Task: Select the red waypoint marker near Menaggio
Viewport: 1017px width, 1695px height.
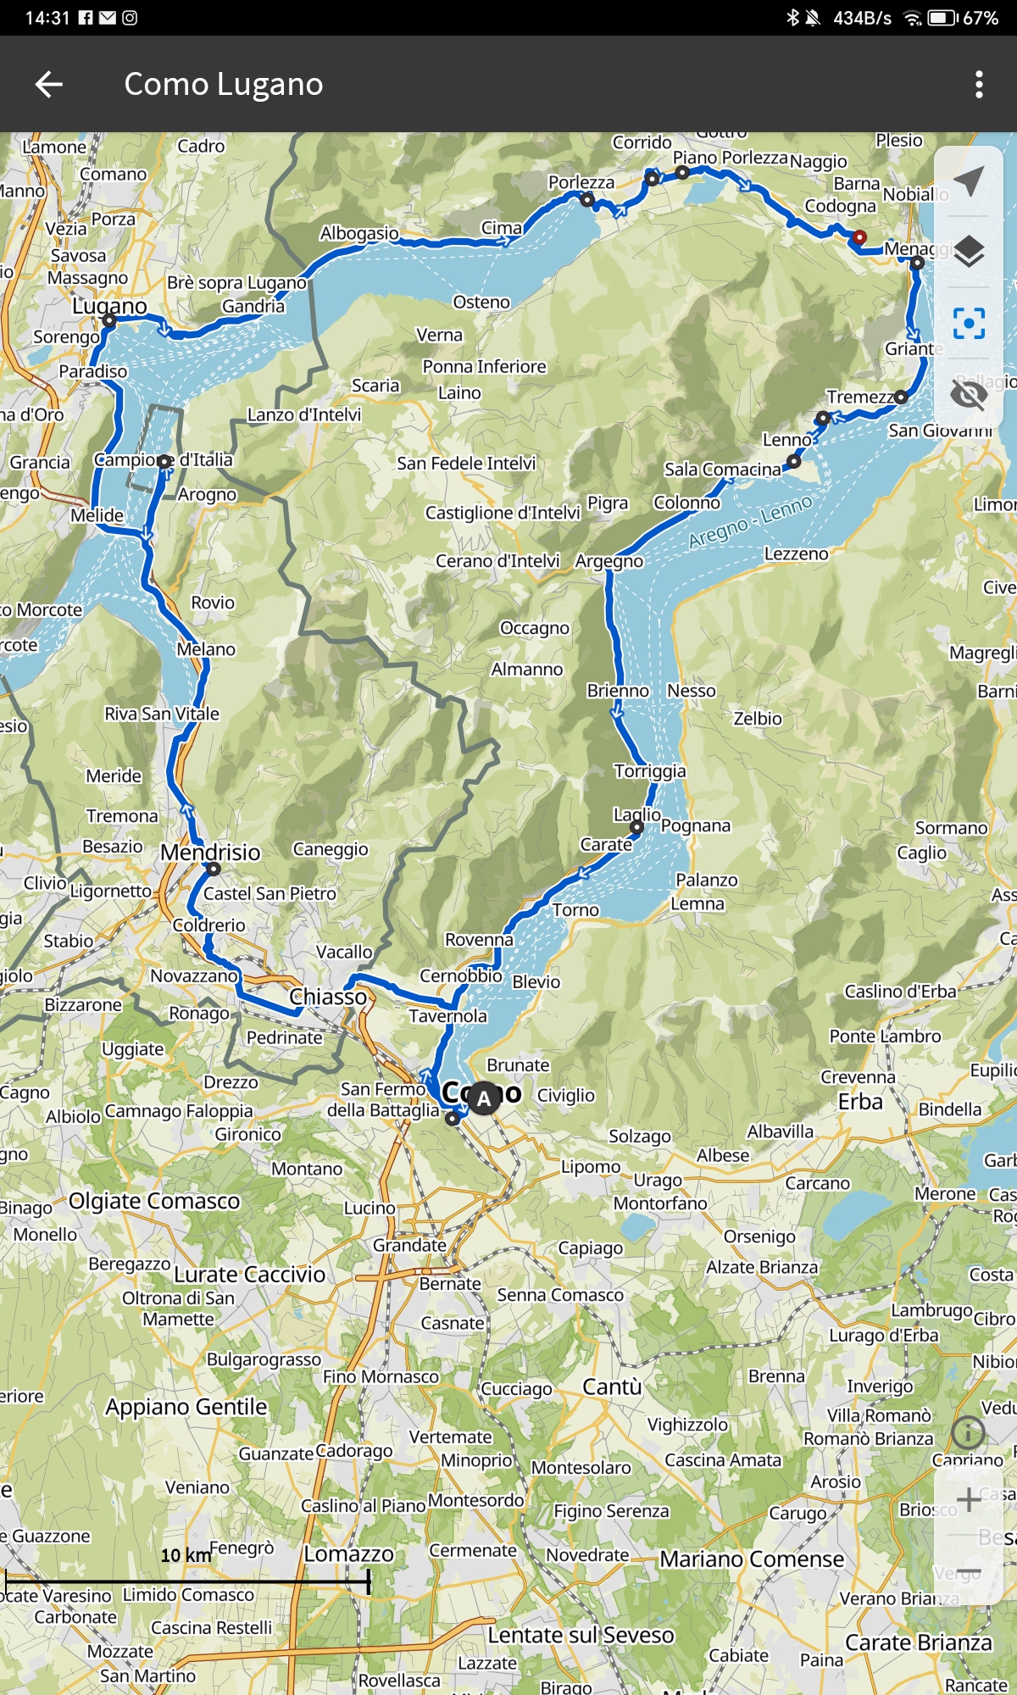Action: click(x=859, y=237)
